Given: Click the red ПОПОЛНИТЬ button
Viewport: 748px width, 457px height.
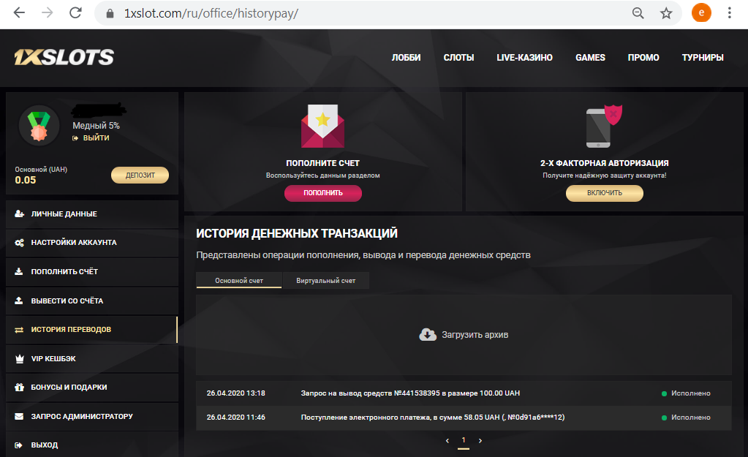Looking at the screenshot, I should [x=323, y=193].
